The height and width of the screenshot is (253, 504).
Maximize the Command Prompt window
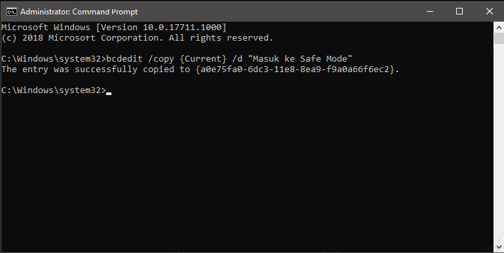pyautogui.click(x=459, y=11)
